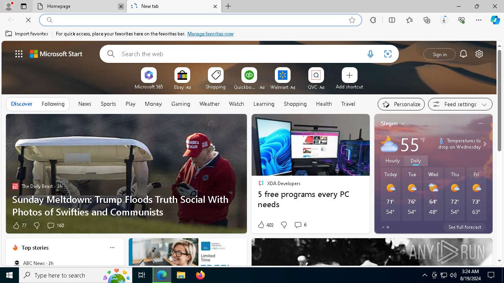Show next weather alert arrow

click(x=485, y=144)
